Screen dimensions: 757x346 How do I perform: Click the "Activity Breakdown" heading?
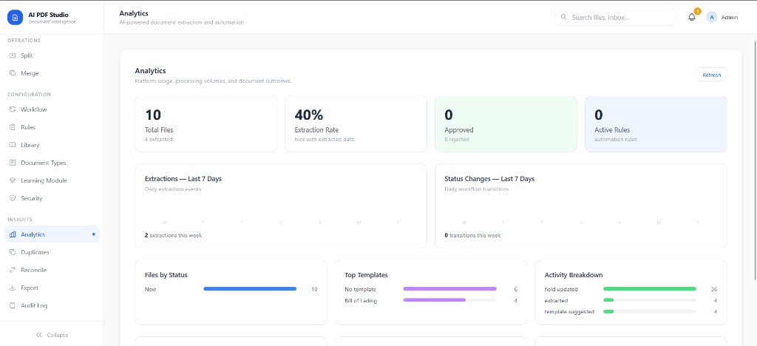coord(574,275)
